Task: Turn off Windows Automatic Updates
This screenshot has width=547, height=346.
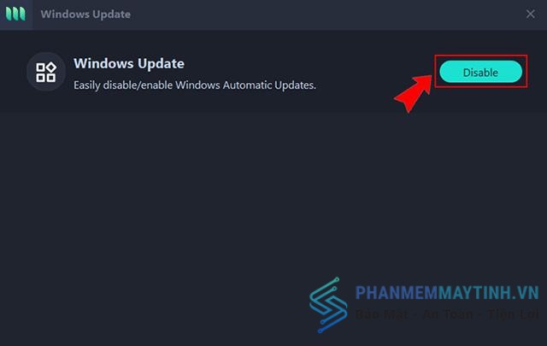Action: [480, 72]
